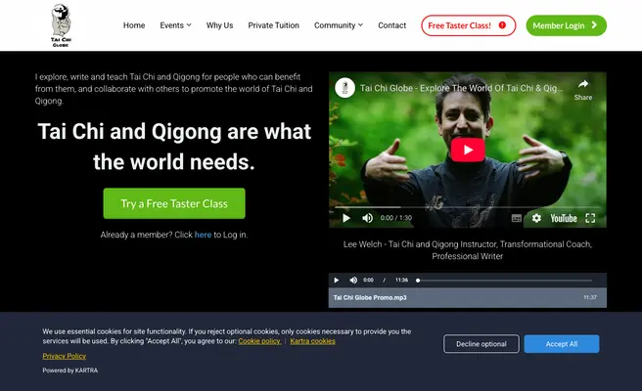Play the YouTube video with red play button

[x=467, y=150]
